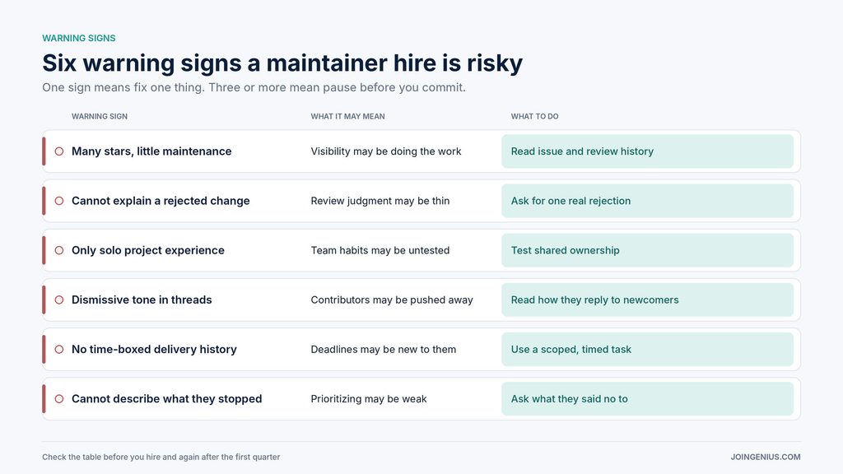Screen dimensions: 843x474
Task: Click 'Read how they reply to newcomers' box
Action: 647,300
